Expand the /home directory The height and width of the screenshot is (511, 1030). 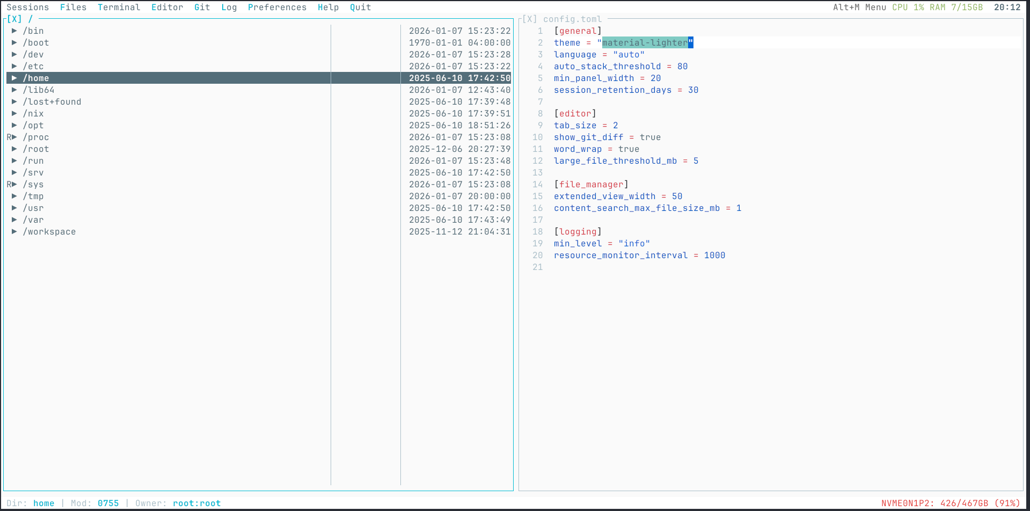click(x=14, y=78)
